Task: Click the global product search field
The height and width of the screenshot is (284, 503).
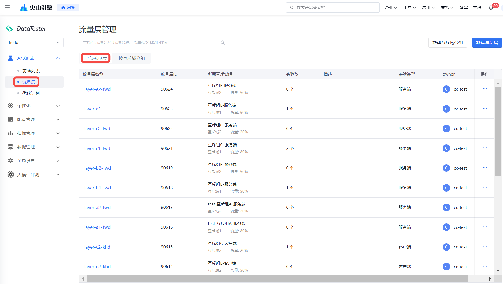Action: click(x=333, y=8)
